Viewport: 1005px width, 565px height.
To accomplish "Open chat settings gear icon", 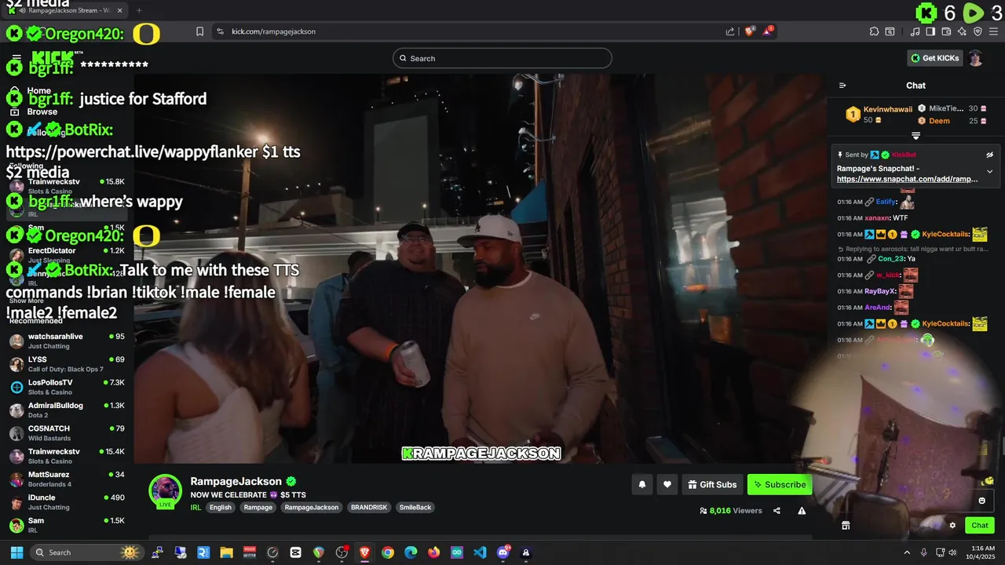I will pos(952,526).
